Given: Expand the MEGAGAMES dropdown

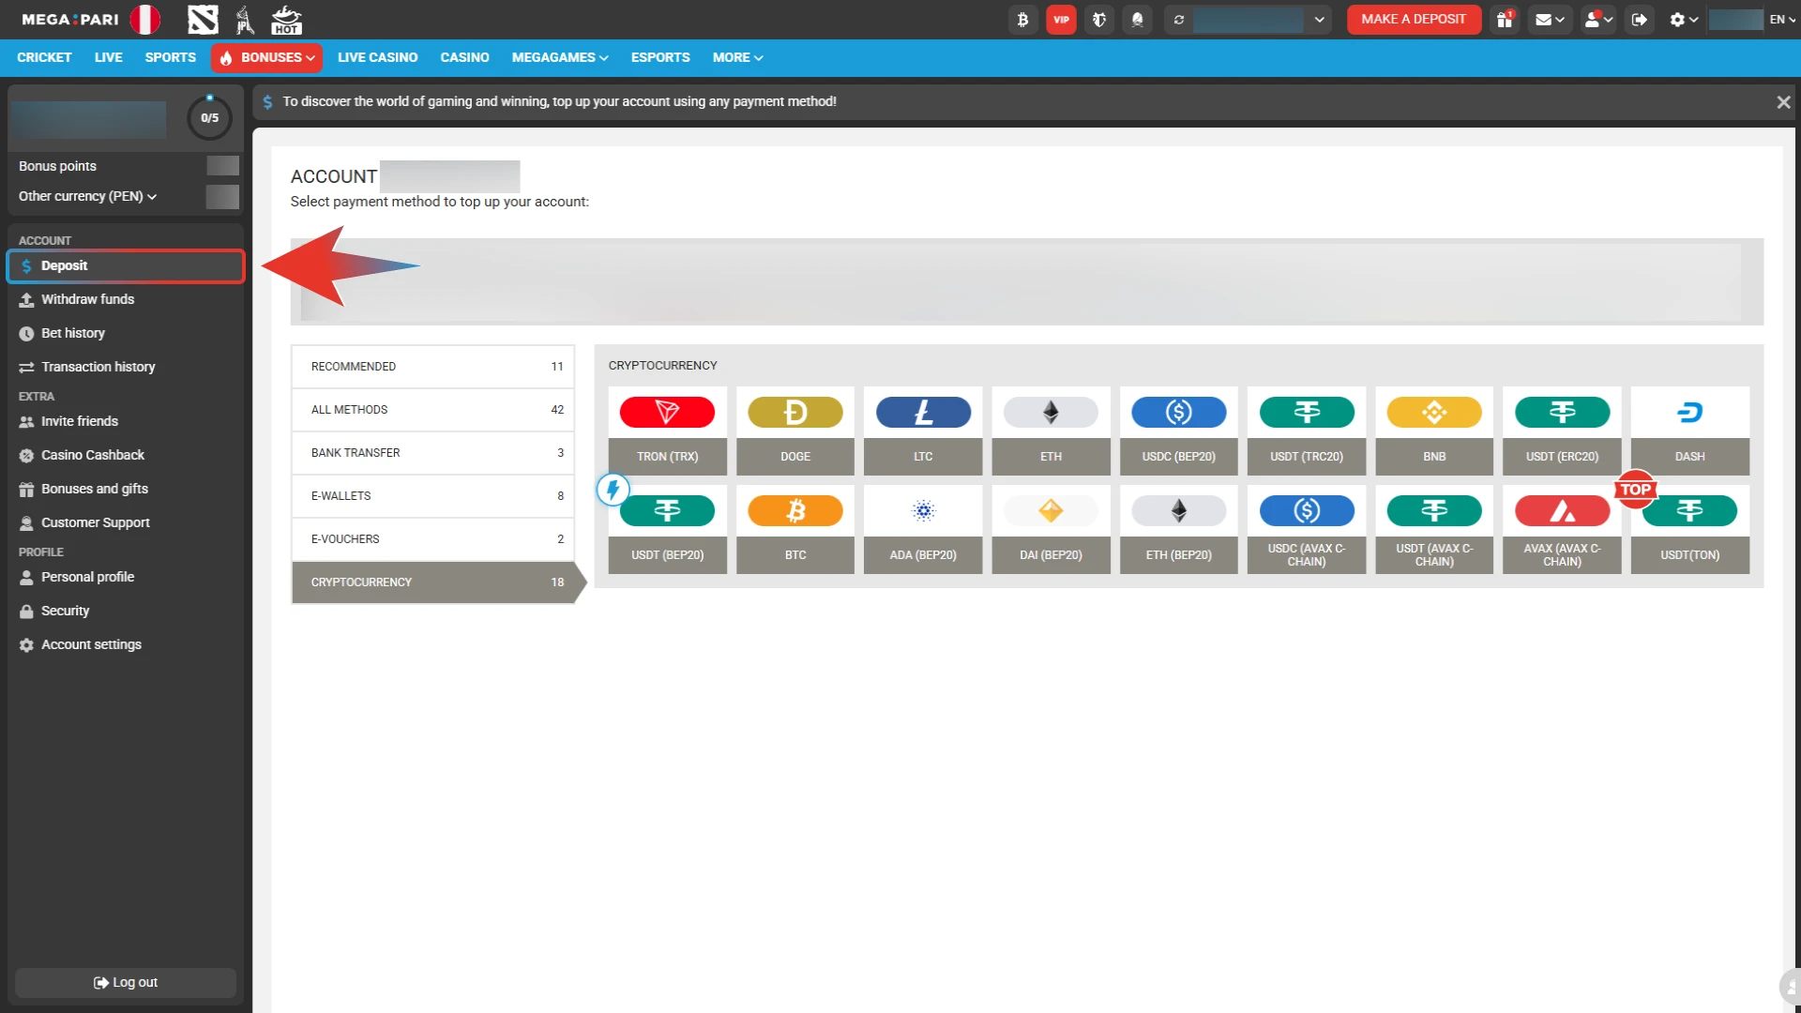Looking at the screenshot, I should pos(559,57).
